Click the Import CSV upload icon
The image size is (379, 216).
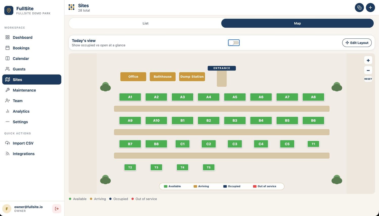(8, 143)
